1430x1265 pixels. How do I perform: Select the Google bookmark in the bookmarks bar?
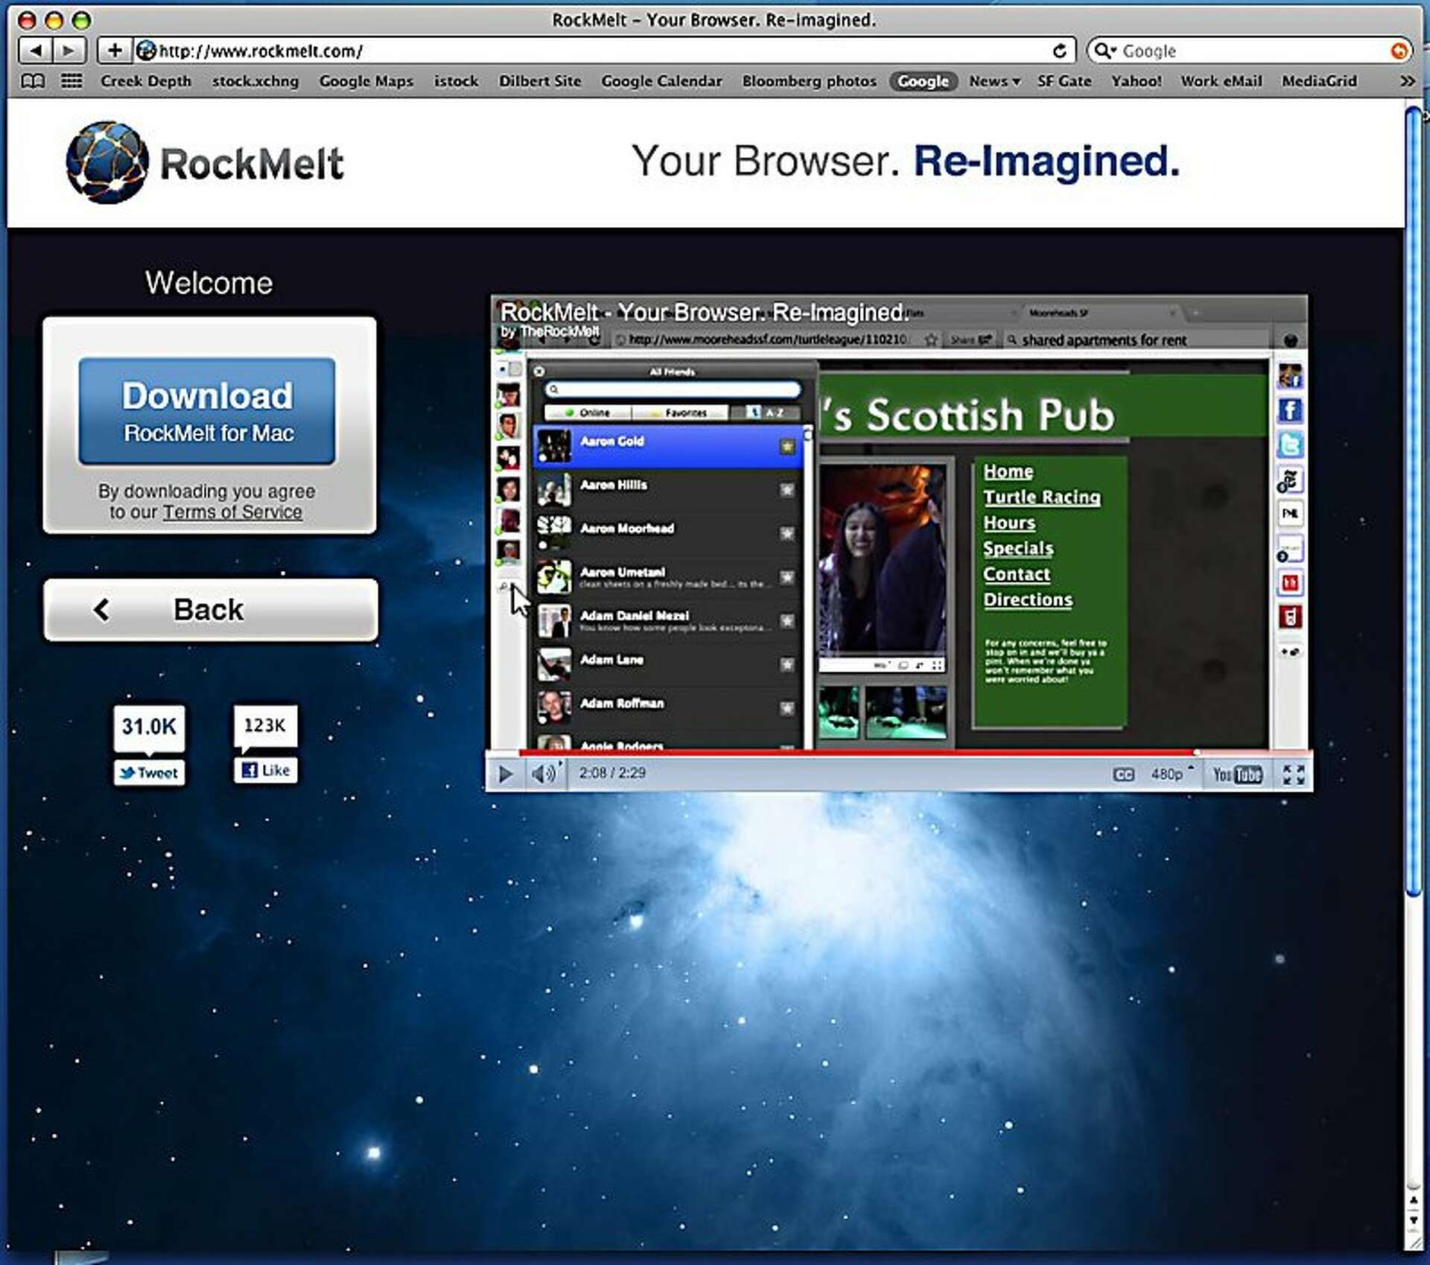pos(923,81)
